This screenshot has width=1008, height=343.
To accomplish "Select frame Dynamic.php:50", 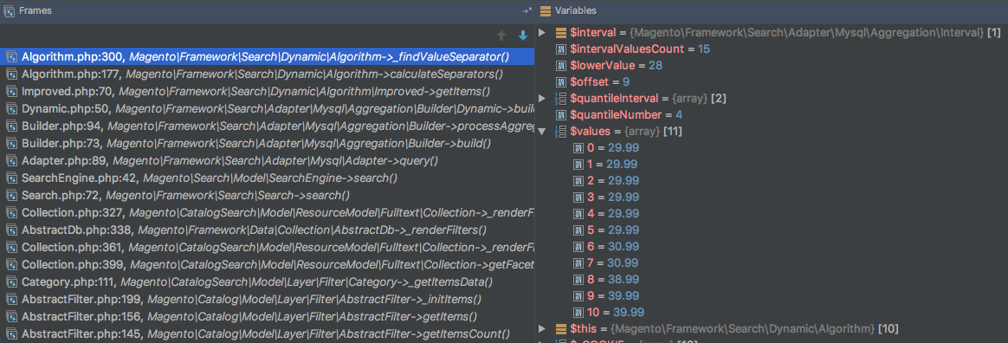I will click(267, 109).
